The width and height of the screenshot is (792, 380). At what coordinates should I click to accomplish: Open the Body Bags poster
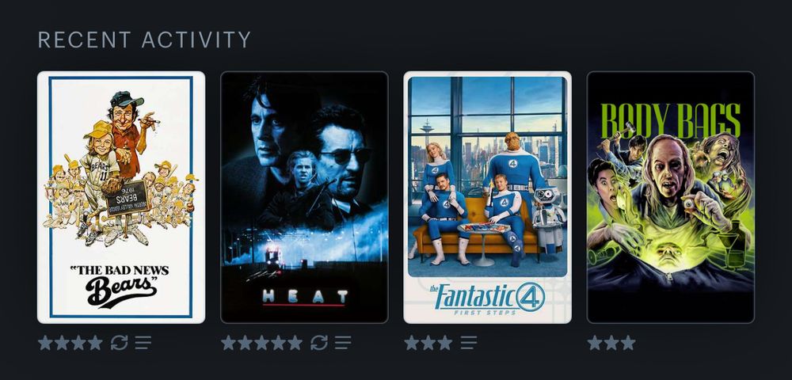tap(671, 197)
